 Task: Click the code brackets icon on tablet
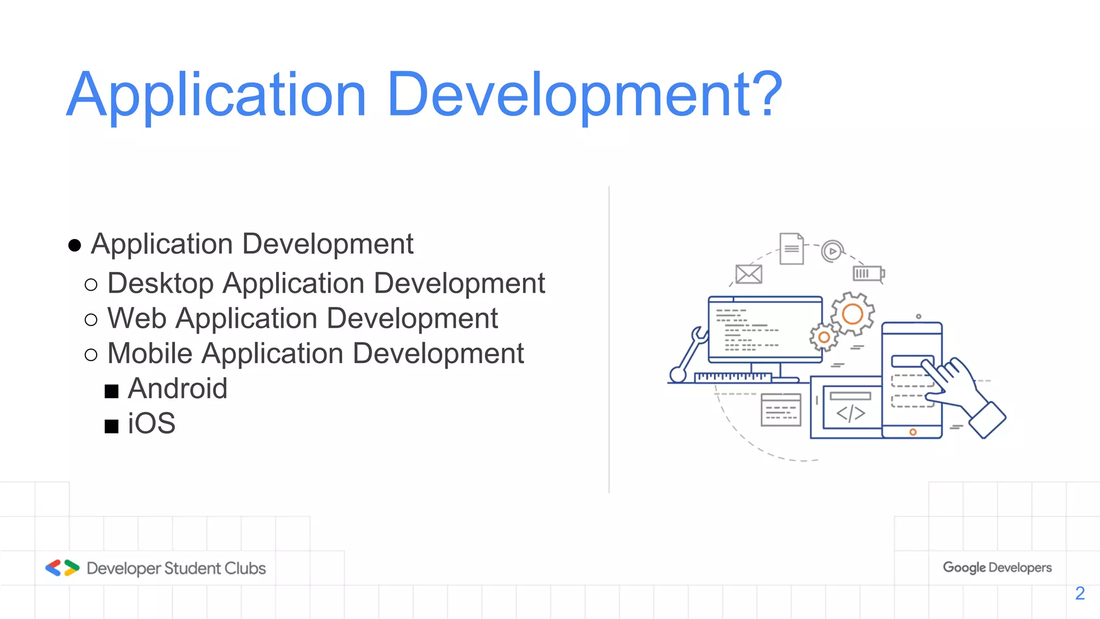(851, 413)
